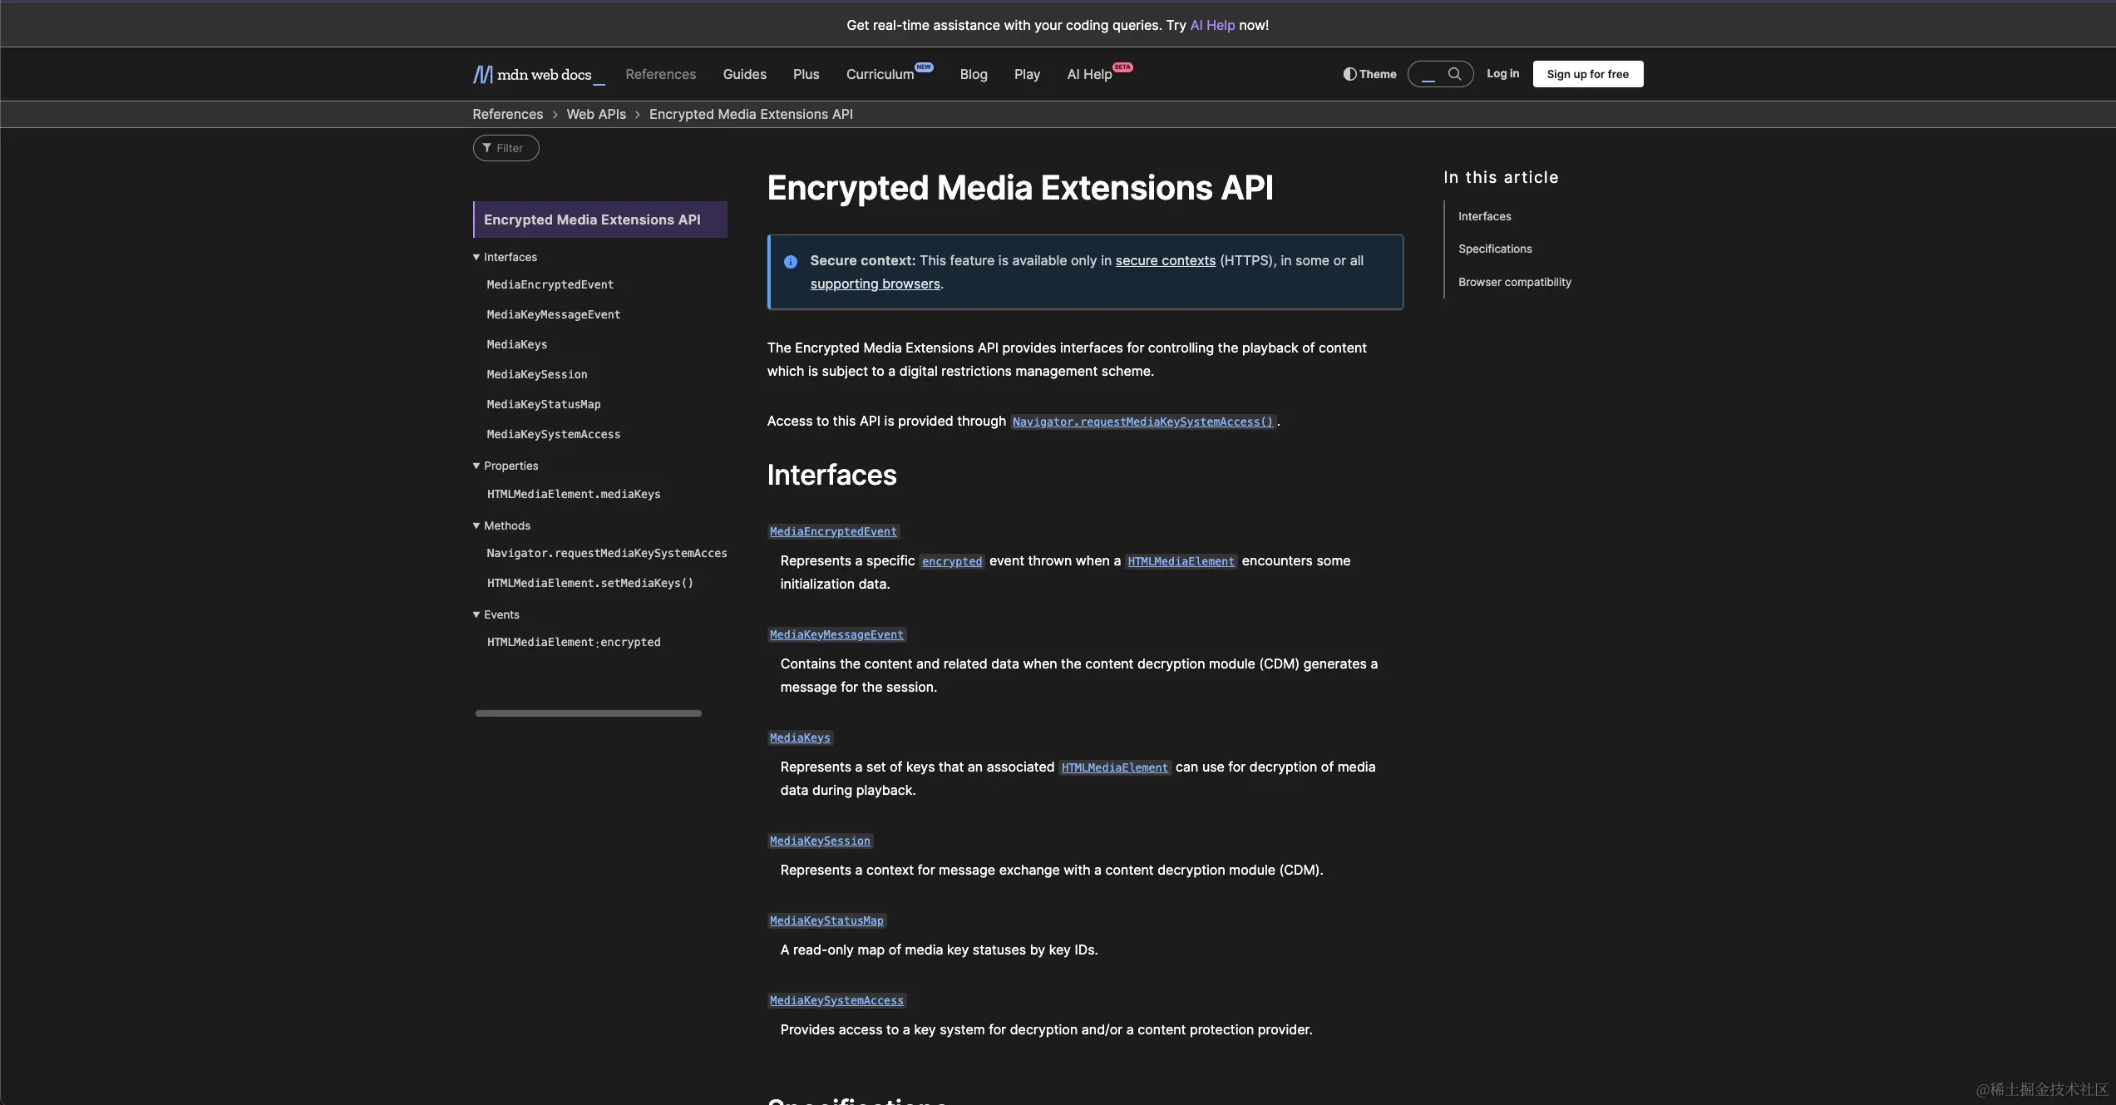Click the search magnifier icon

click(x=1454, y=74)
